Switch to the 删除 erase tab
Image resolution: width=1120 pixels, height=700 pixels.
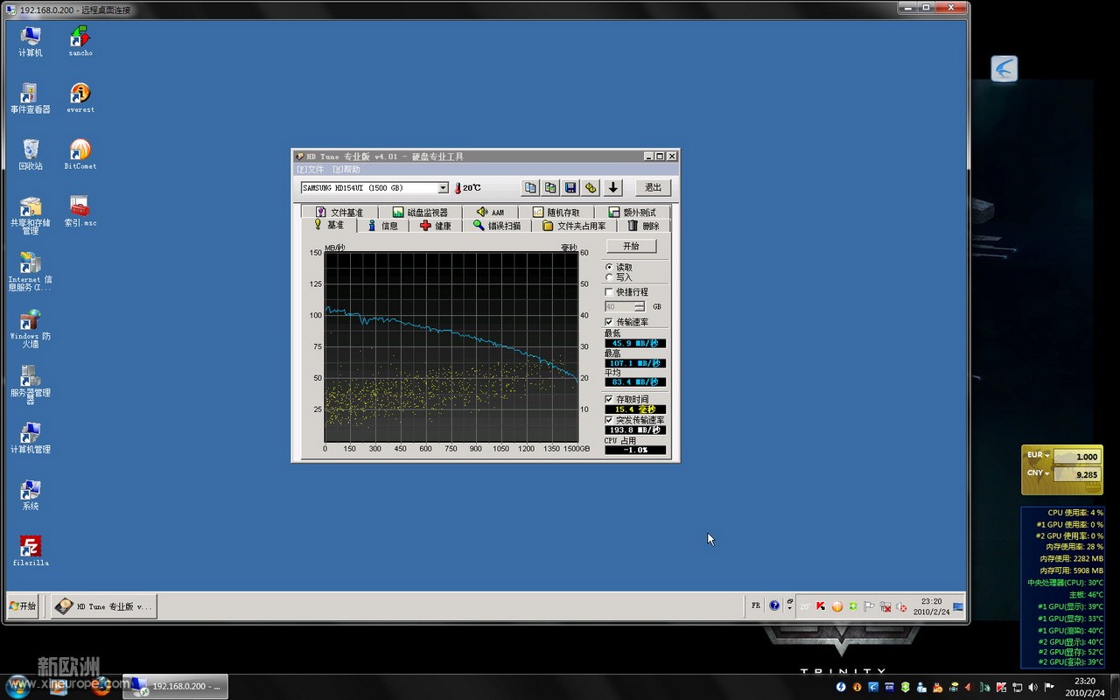point(644,226)
